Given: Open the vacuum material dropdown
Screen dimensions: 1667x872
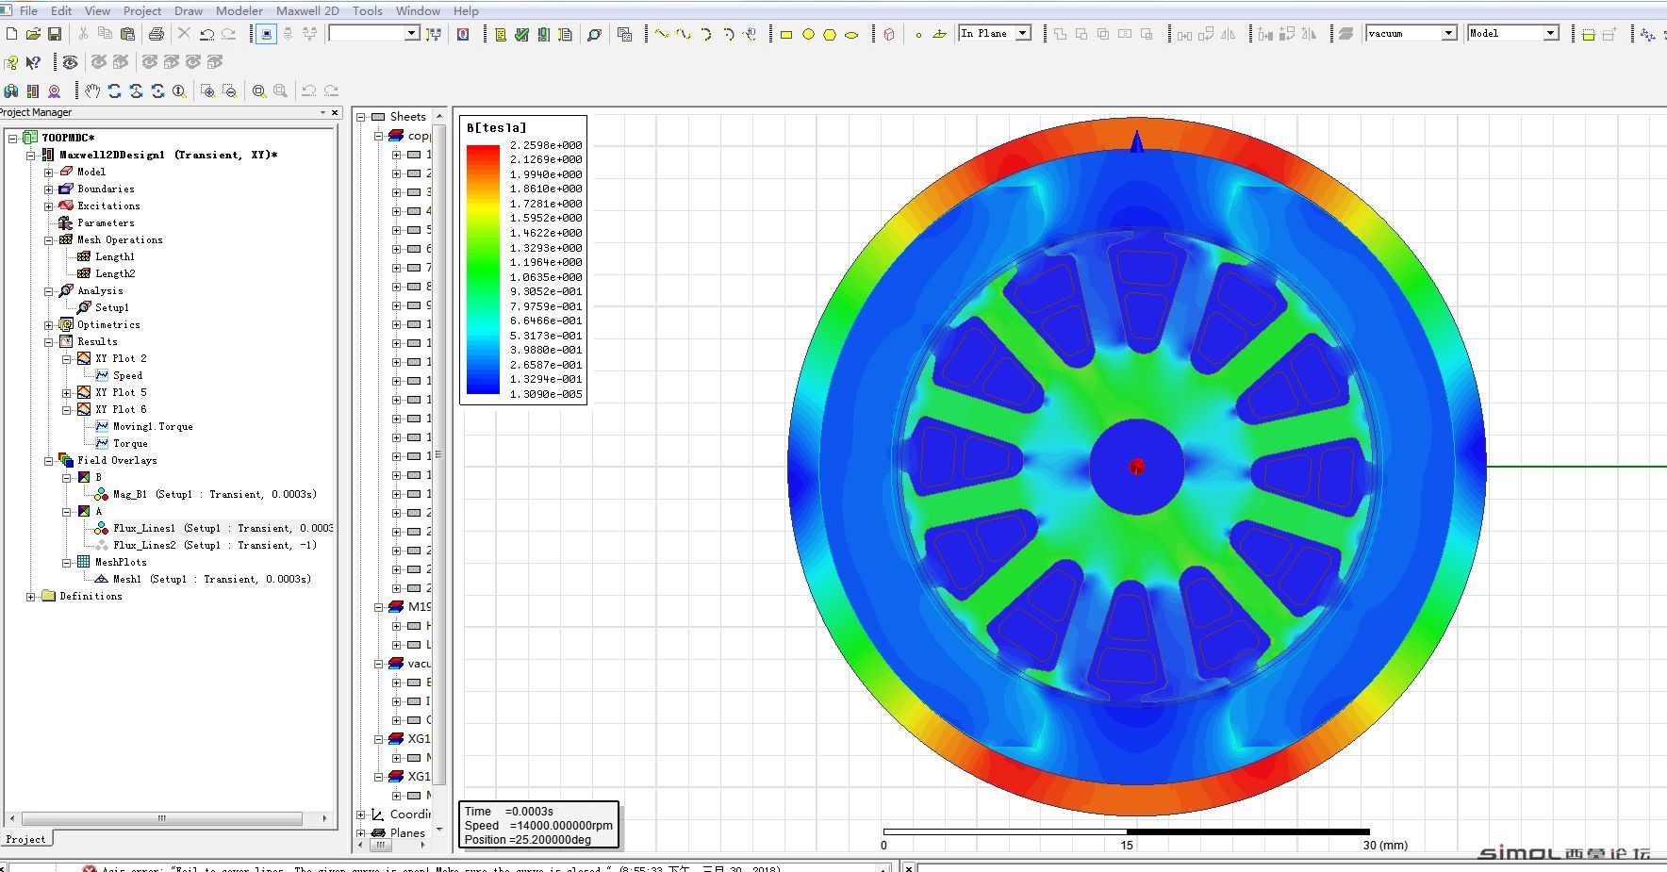Looking at the screenshot, I should (1449, 33).
